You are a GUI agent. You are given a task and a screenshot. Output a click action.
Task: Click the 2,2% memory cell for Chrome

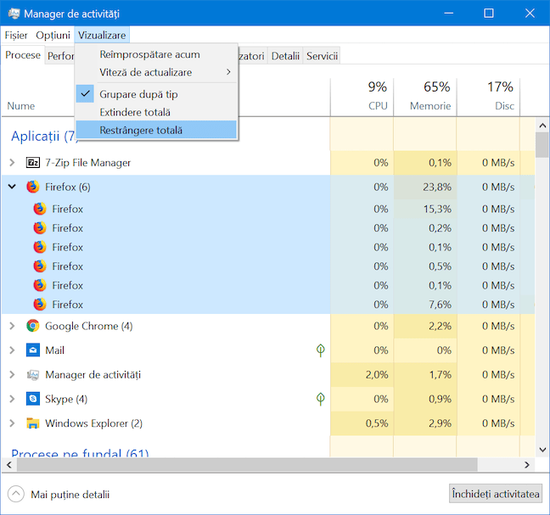pos(425,326)
